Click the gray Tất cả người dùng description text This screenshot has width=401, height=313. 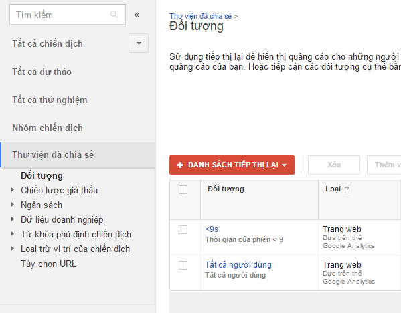235,275
